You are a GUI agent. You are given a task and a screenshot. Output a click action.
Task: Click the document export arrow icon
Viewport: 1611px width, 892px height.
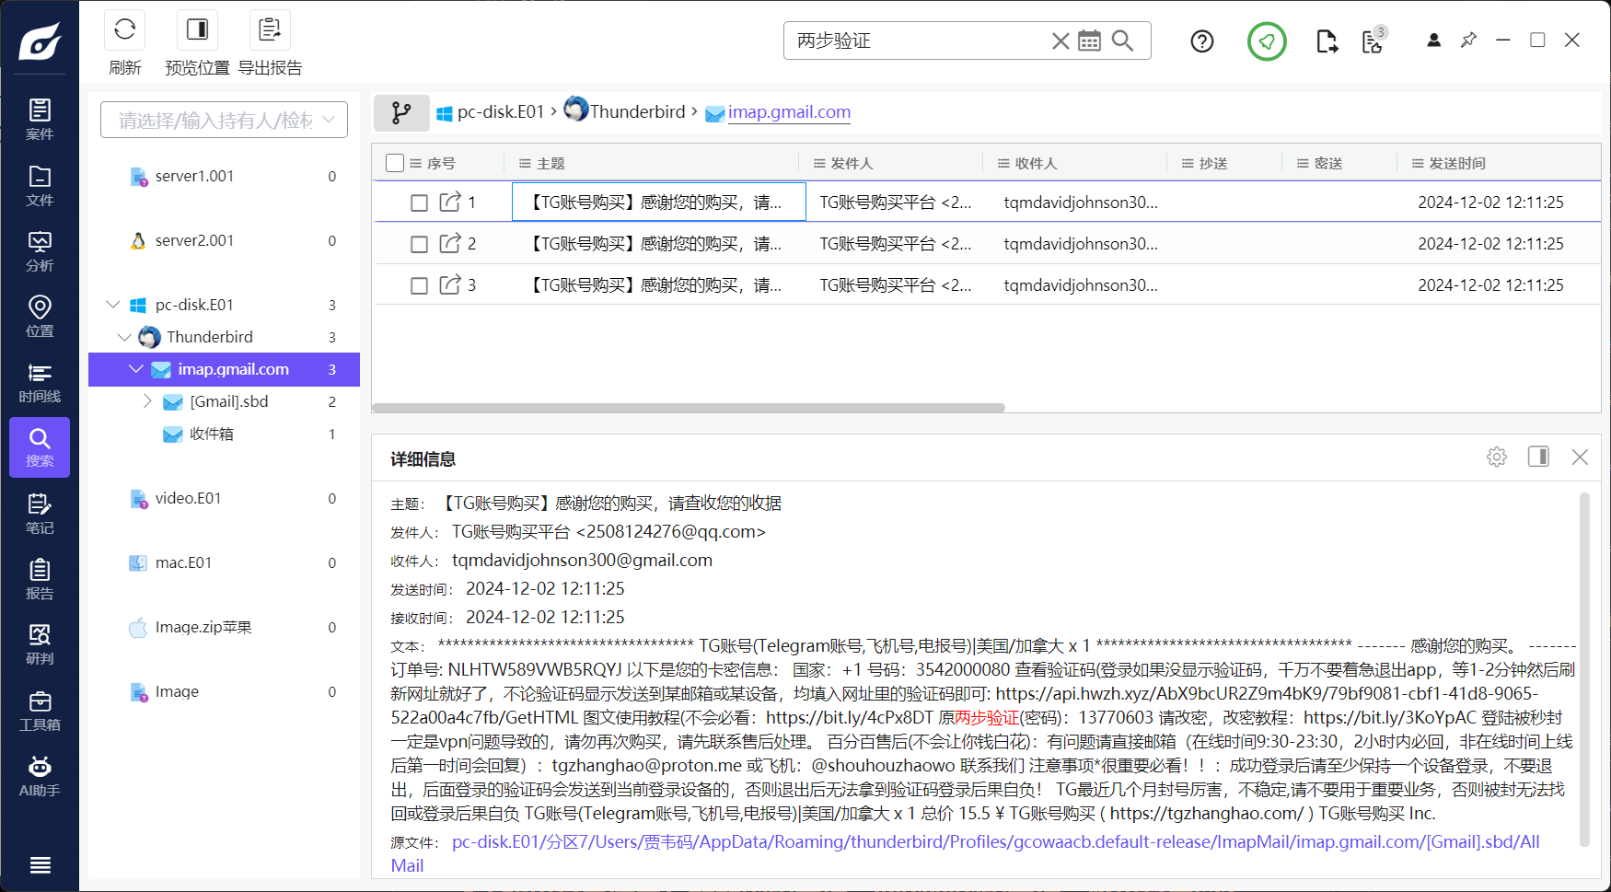point(1327,41)
